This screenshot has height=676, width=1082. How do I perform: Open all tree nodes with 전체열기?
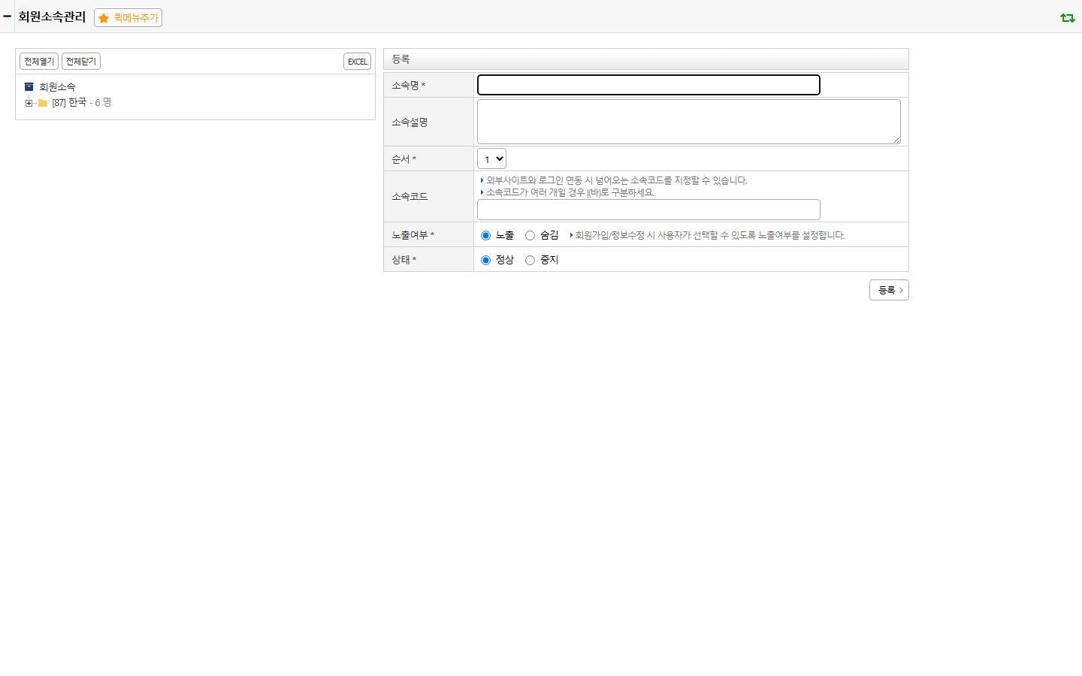(39, 62)
